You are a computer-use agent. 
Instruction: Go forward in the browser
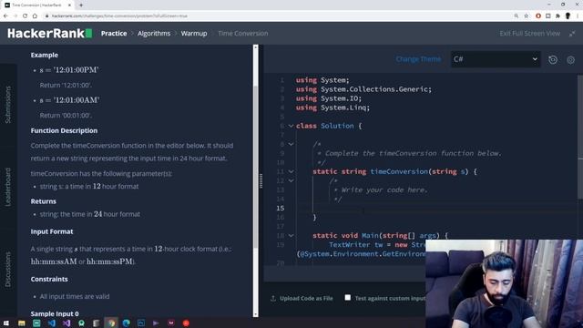[15, 16]
